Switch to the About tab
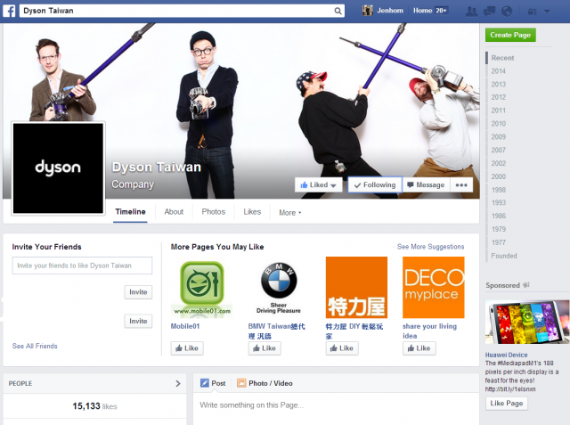 coord(174,212)
